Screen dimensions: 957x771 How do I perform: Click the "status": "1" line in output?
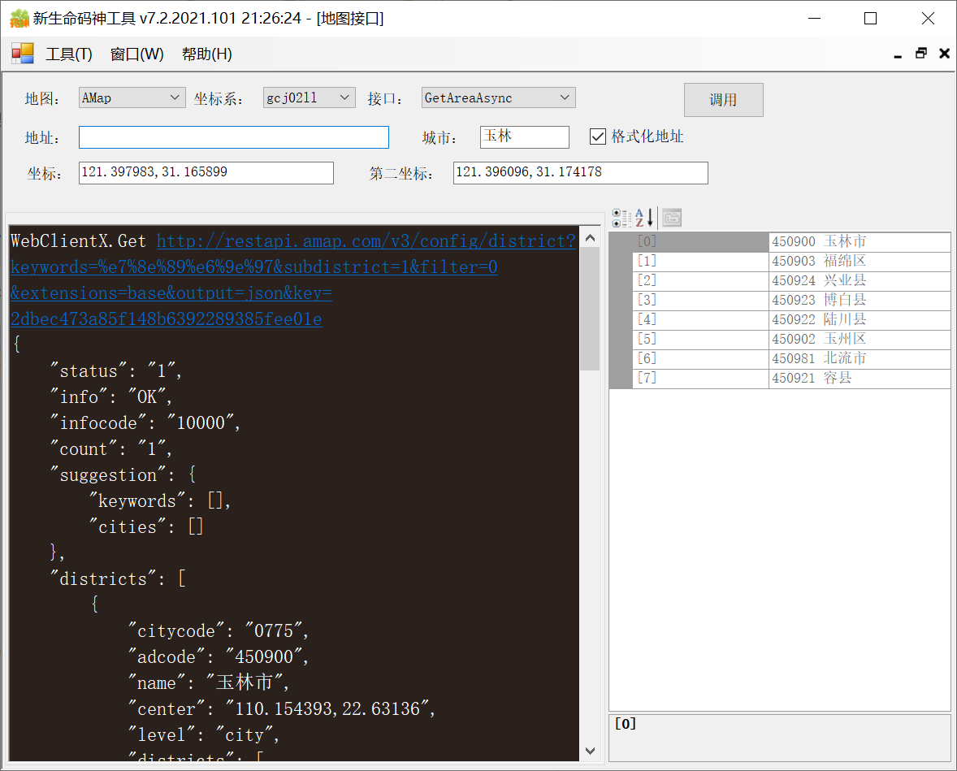(116, 371)
